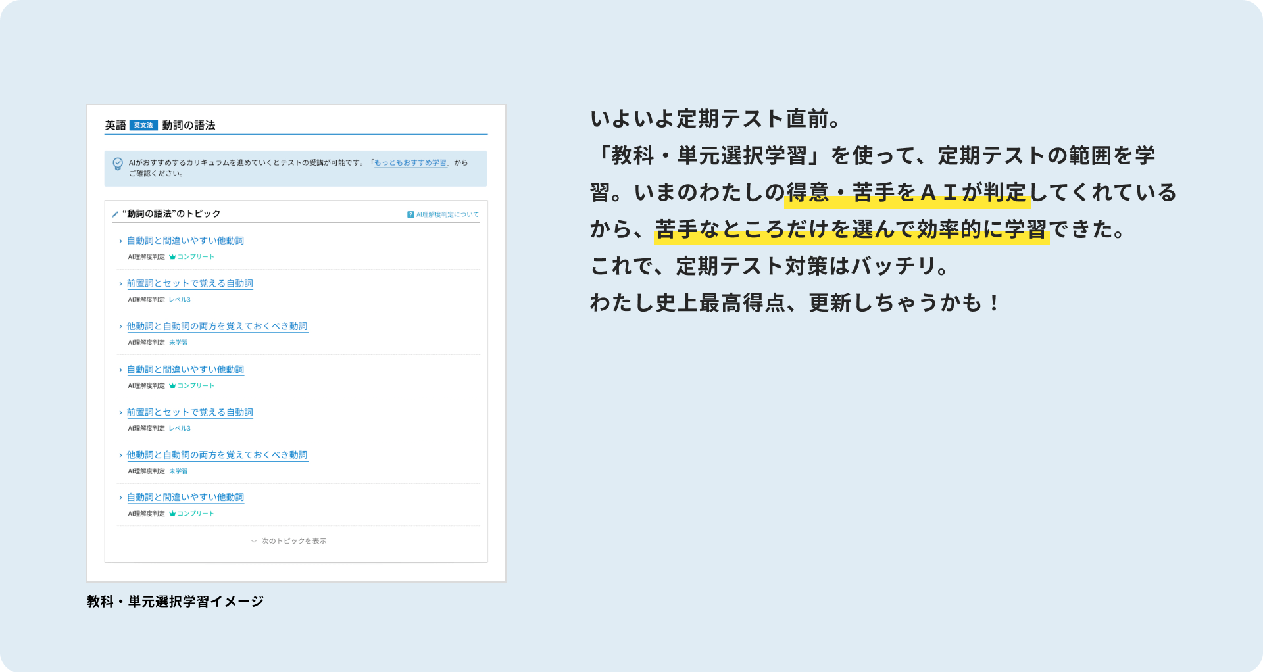
Task: Open the bottom 自動詞と間違いやすい他動詞 lesson link
Action: click(186, 497)
